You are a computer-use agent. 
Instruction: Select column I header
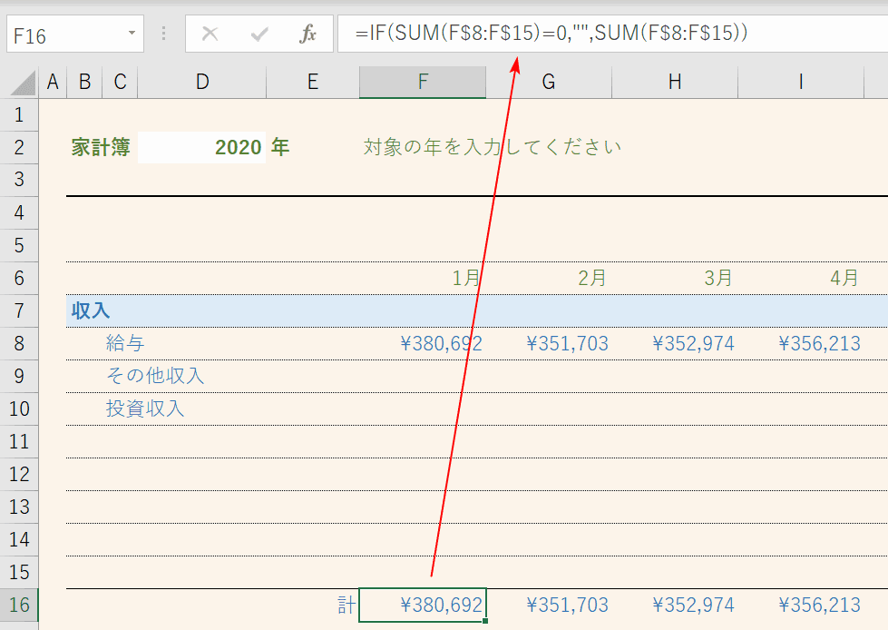[x=801, y=83]
